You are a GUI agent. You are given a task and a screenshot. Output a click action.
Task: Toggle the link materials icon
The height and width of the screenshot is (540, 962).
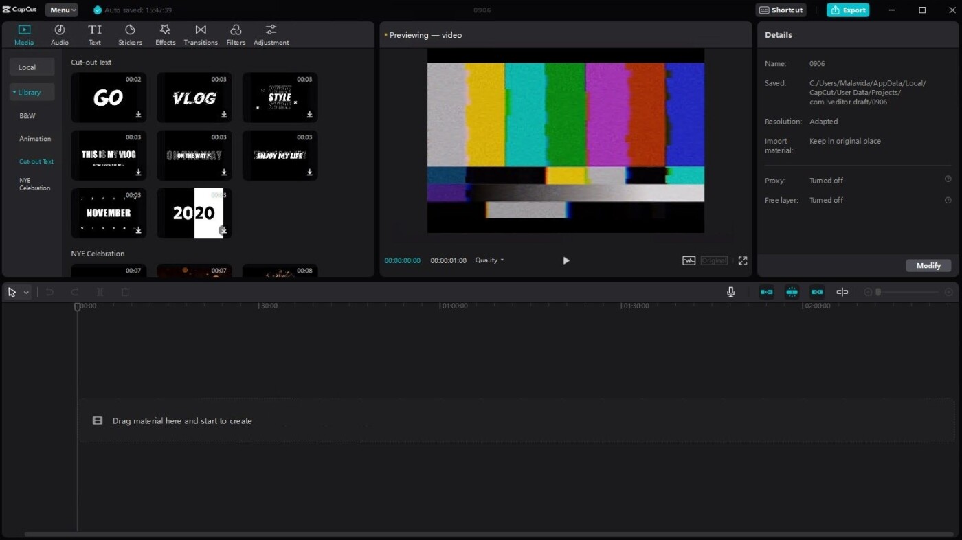point(817,292)
